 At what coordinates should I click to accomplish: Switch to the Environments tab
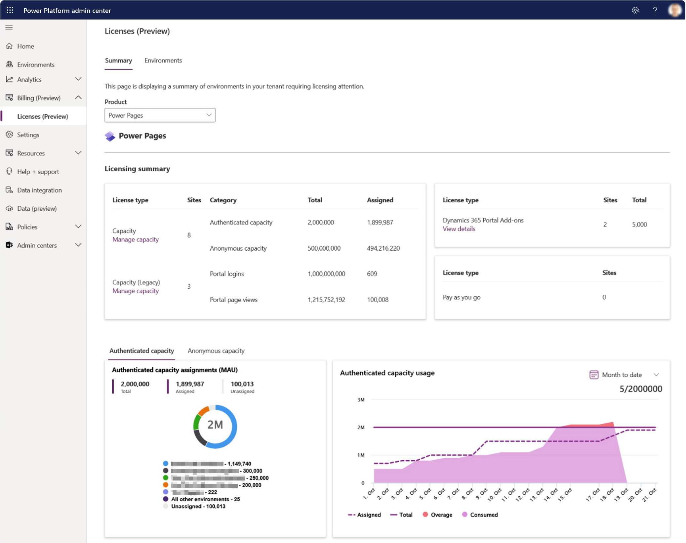[x=163, y=60]
